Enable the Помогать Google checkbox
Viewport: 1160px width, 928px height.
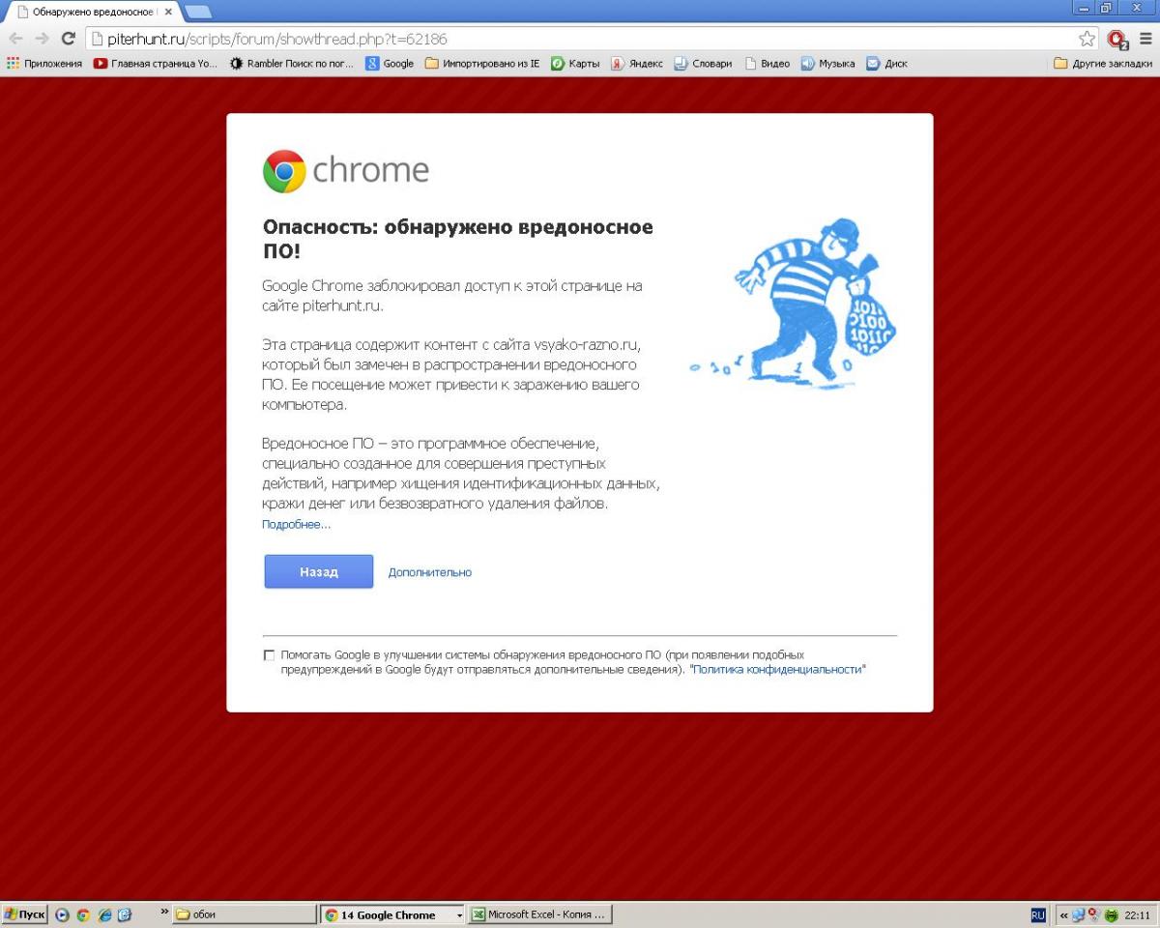tap(269, 655)
